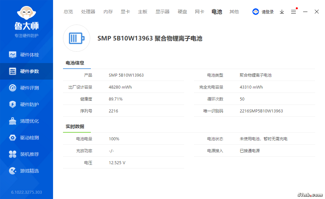Switch to the 总览 tab
The width and height of the screenshot is (325, 199).
click(68, 12)
